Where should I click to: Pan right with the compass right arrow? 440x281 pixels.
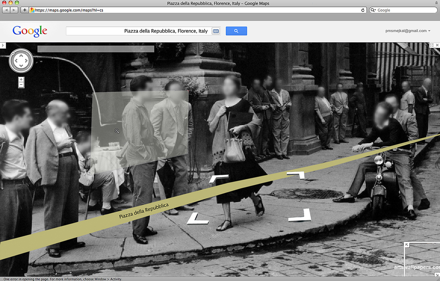[x=26, y=61]
